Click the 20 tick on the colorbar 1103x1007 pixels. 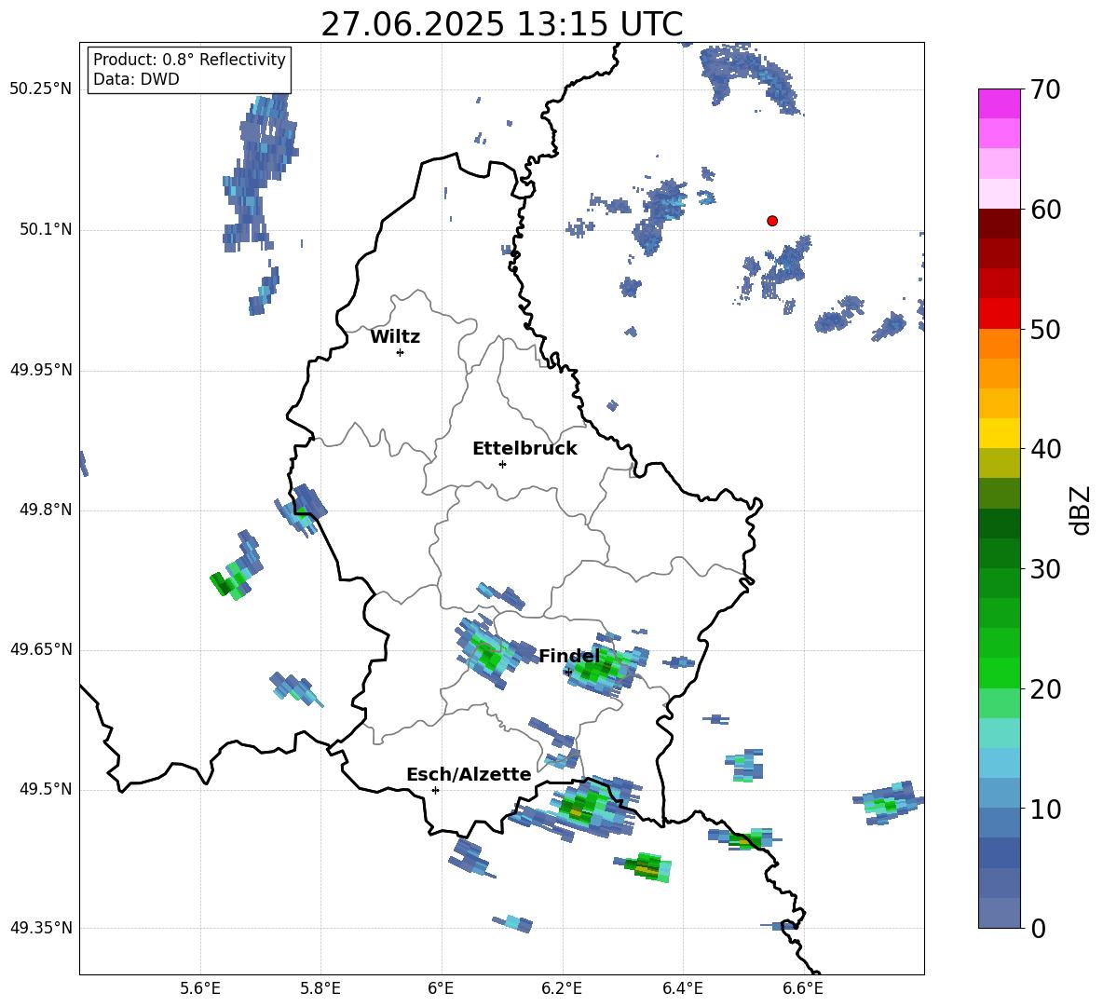pos(1045,689)
